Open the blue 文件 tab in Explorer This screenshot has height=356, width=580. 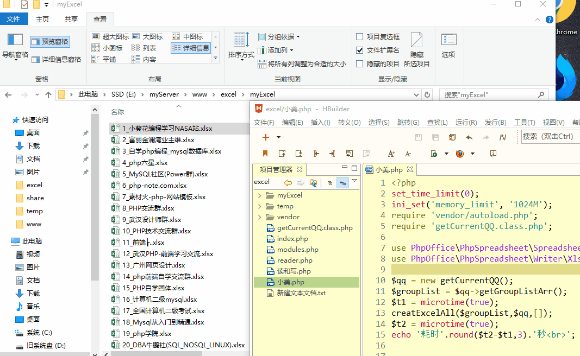click(x=14, y=19)
